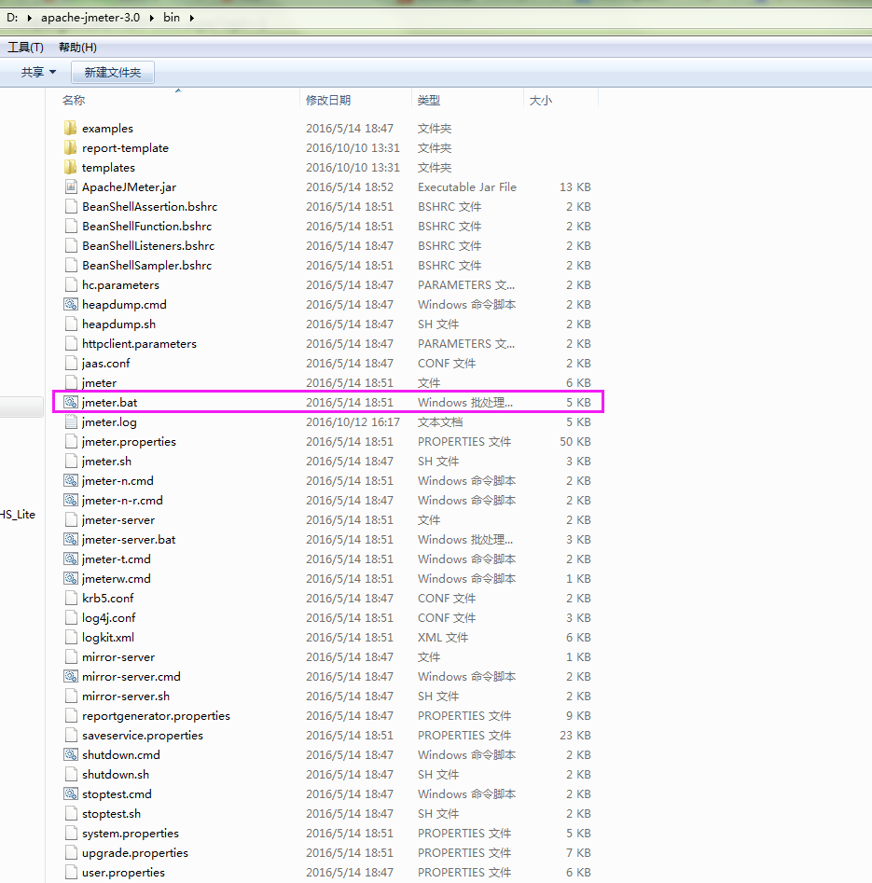
Task: Click the templates folder icon
Action: [71, 167]
